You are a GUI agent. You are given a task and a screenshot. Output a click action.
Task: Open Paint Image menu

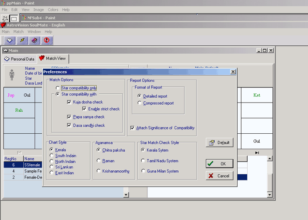click(x=39, y=10)
